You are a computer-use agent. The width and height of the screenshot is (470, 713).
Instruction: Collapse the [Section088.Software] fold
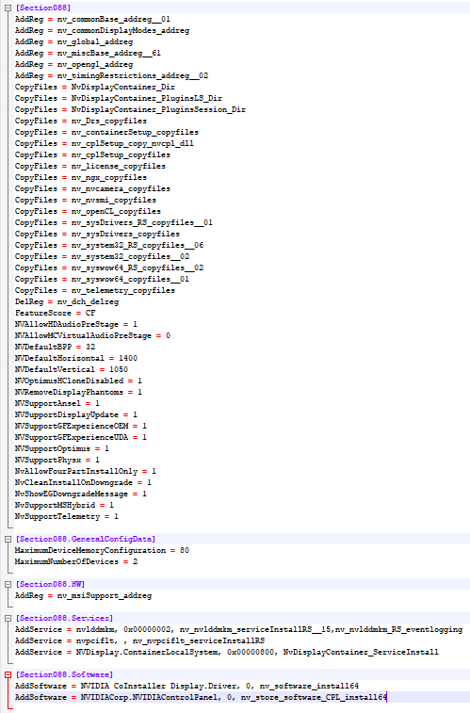(x=8, y=674)
